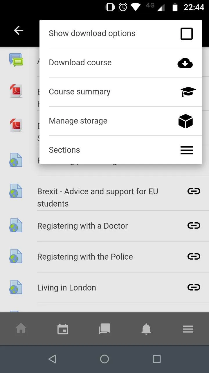Tap the Sections hamburger icon
This screenshot has height=373, width=209.
point(186,150)
